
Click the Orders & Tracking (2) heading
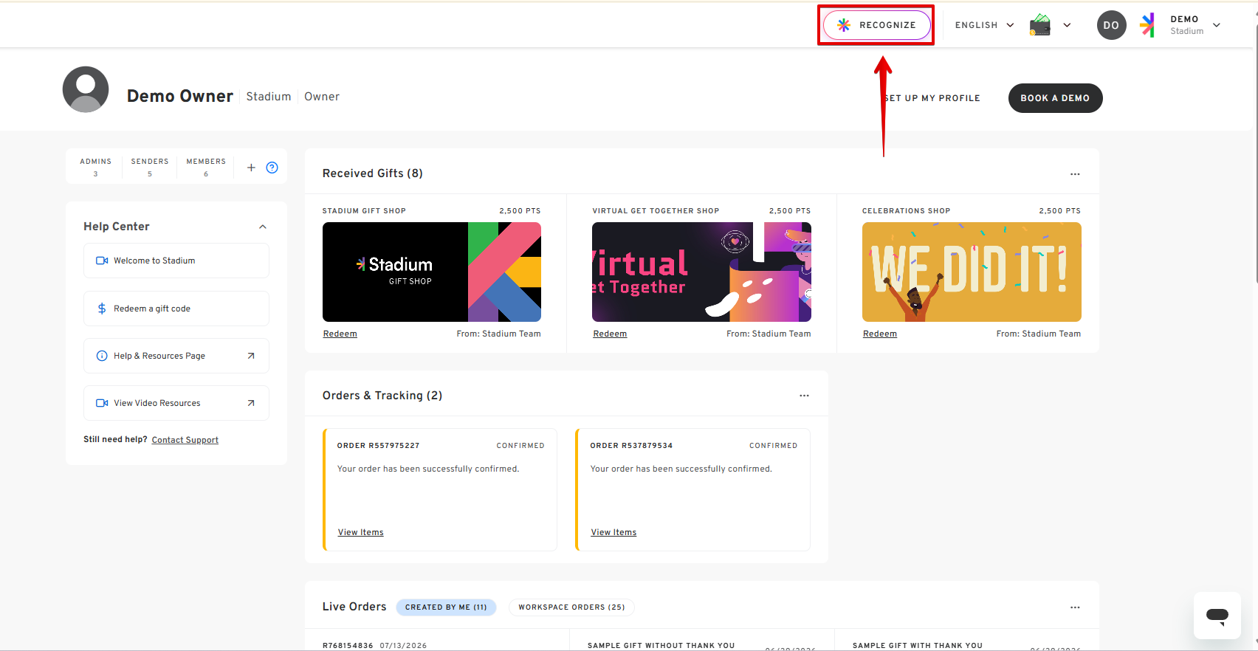(382, 396)
